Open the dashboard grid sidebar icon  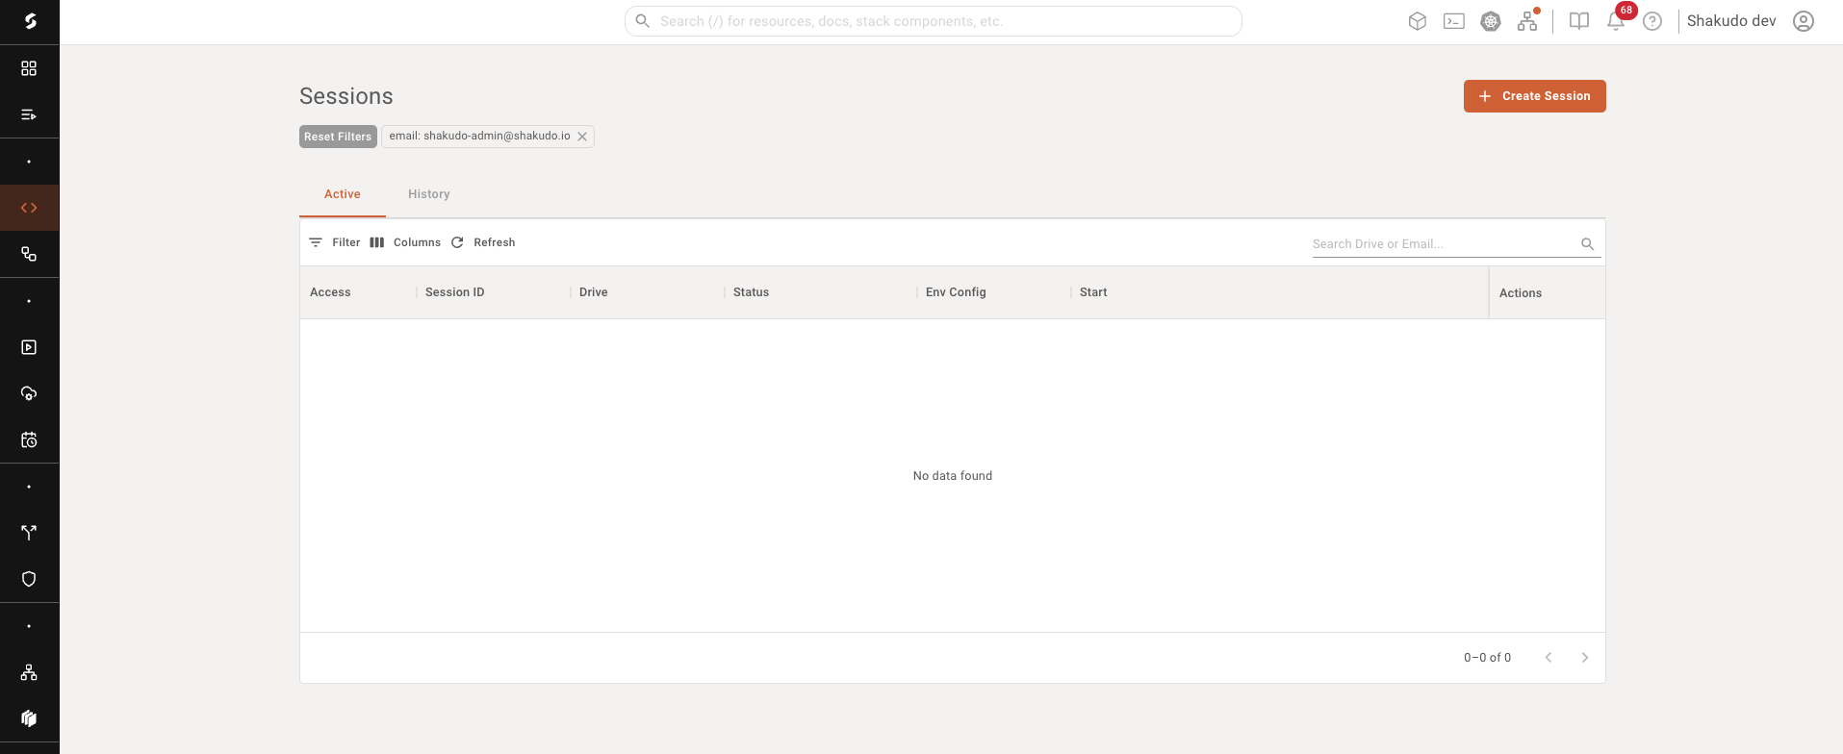click(x=29, y=68)
